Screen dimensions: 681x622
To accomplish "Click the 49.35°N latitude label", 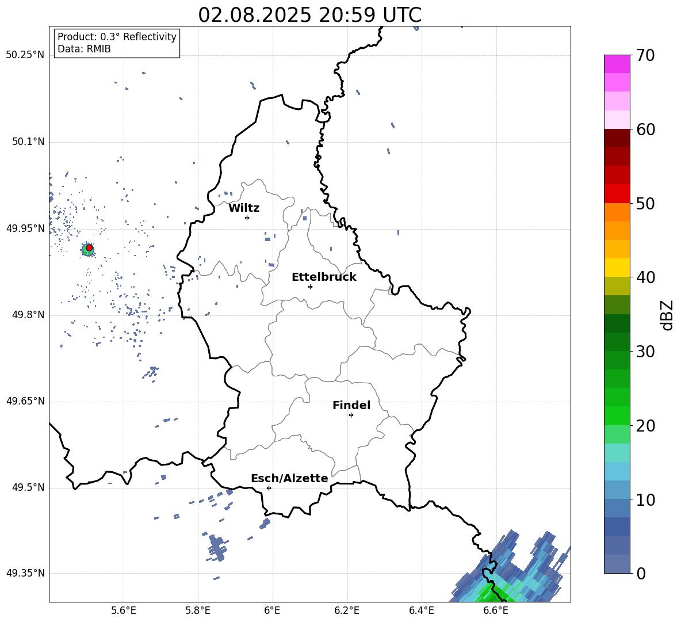I will [25, 573].
